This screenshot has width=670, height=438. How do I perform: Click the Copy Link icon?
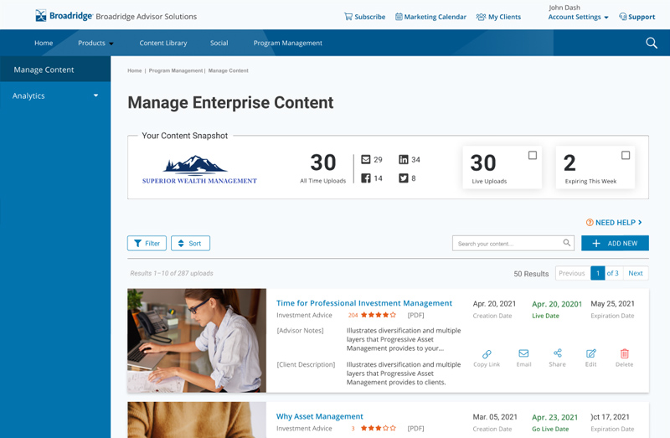tap(487, 354)
